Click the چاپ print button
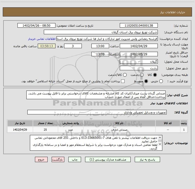The height and width of the screenshot is (189, 195). pos(75,160)
